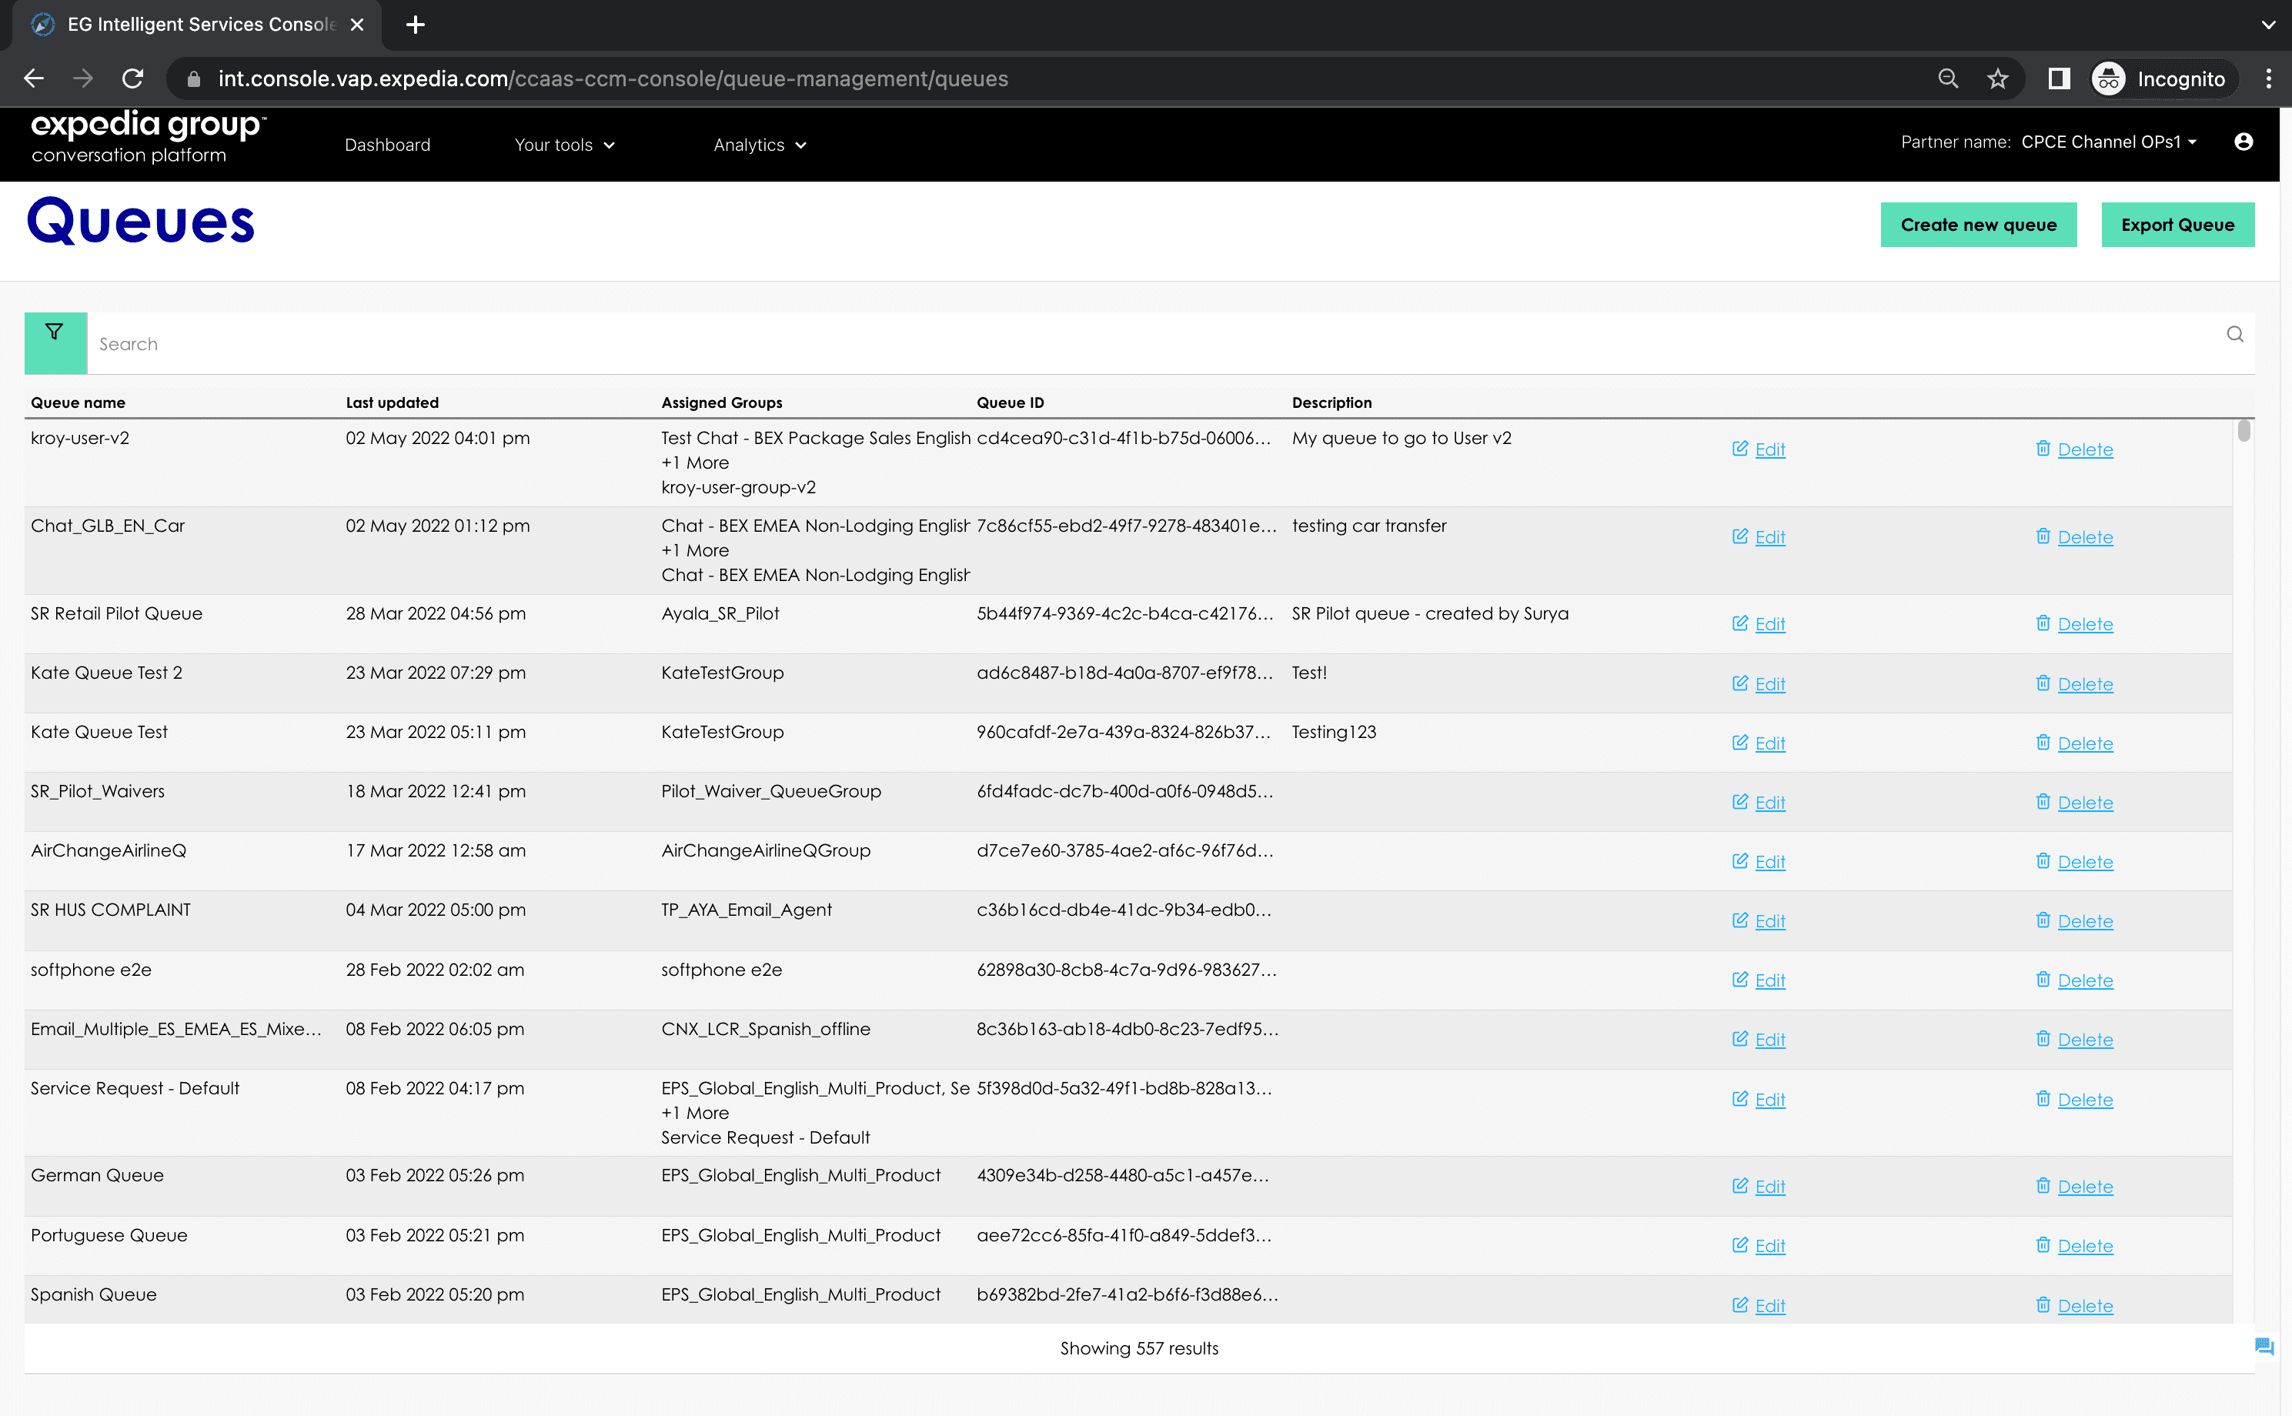Open the user account profile icon
The image size is (2292, 1416).
pyautogui.click(x=2245, y=142)
